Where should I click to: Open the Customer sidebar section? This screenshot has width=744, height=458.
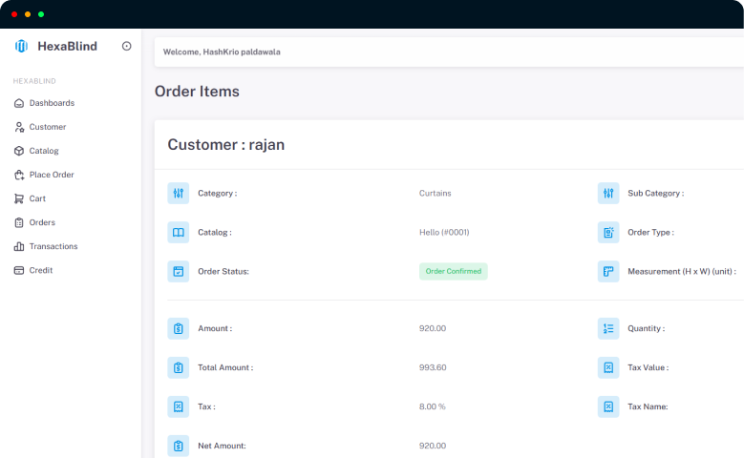(x=47, y=127)
